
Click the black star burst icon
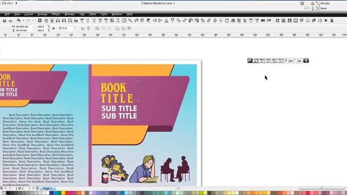tap(326, 21)
